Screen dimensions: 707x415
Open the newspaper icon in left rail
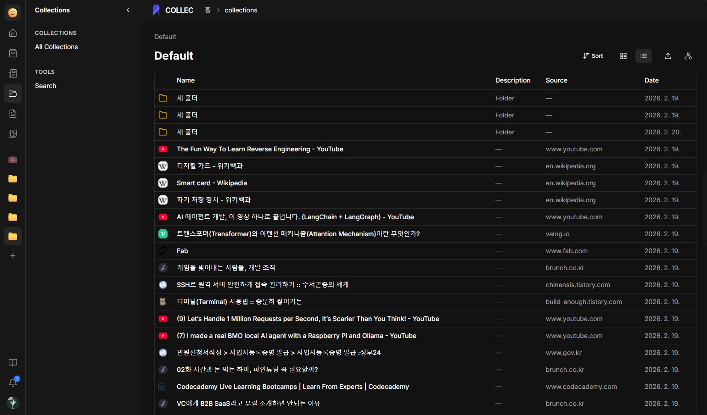tap(13, 73)
